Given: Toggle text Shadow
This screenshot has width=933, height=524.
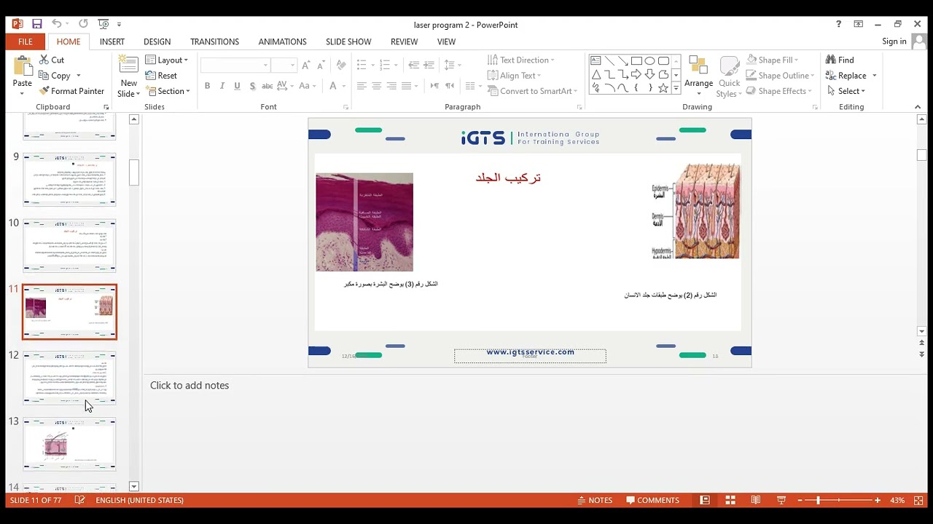Looking at the screenshot, I should pos(252,86).
